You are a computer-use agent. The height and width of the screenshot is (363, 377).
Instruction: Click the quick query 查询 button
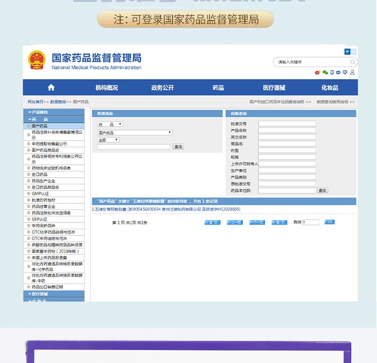pyautogui.click(x=178, y=147)
